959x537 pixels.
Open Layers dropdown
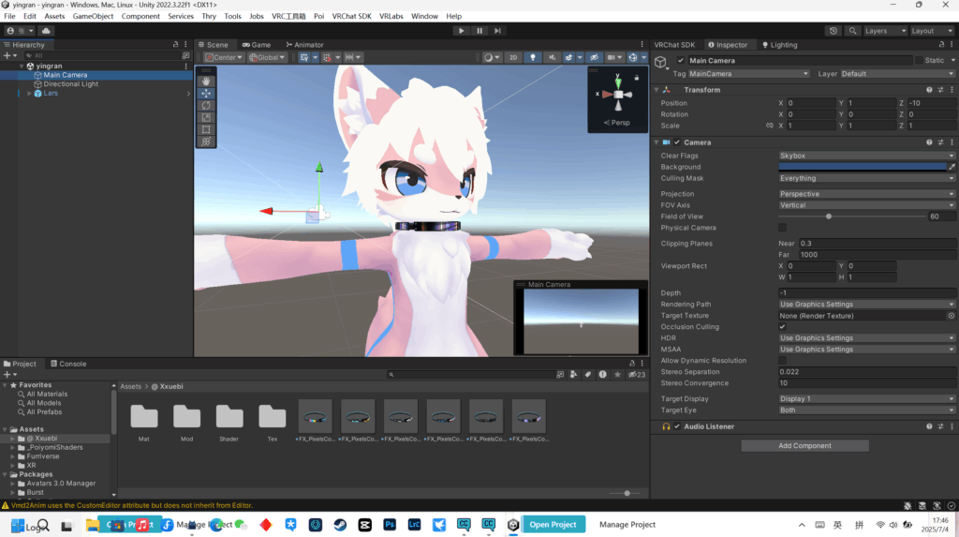[884, 31]
